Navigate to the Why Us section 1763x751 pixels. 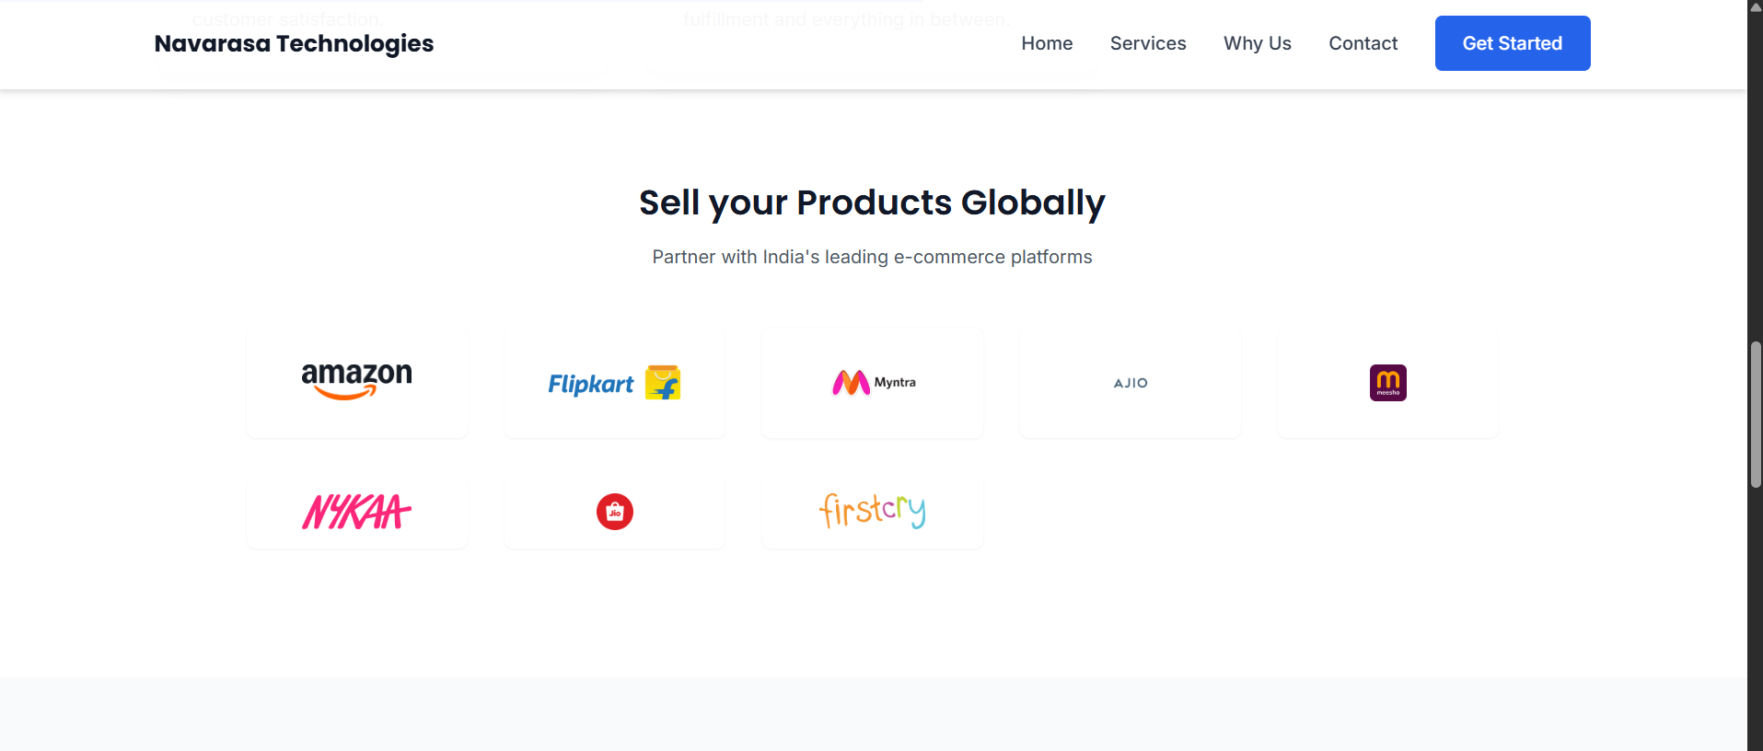[x=1257, y=43]
